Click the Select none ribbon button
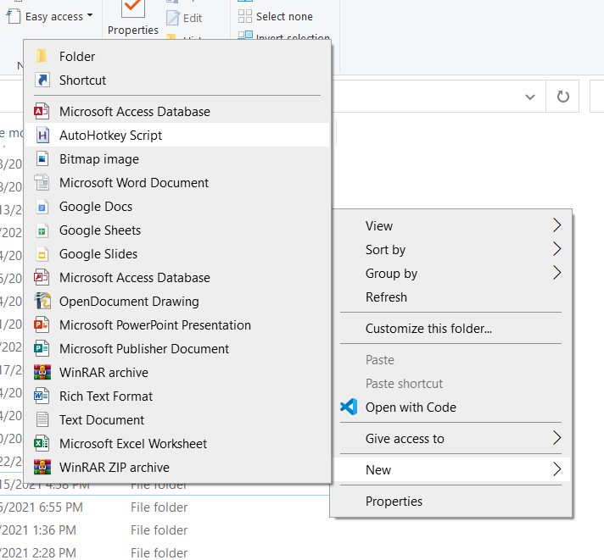The width and height of the screenshot is (604, 560). (276, 17)
